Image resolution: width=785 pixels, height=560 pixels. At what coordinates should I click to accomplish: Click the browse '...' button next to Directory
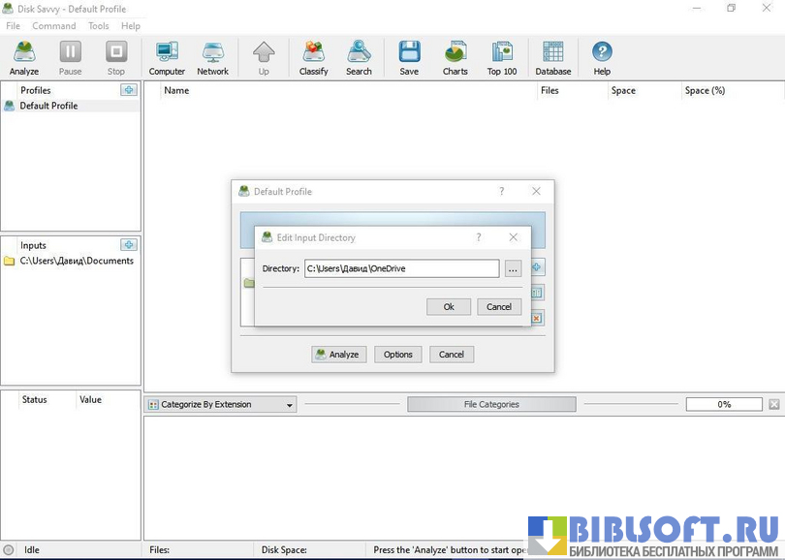pos(513,268)
